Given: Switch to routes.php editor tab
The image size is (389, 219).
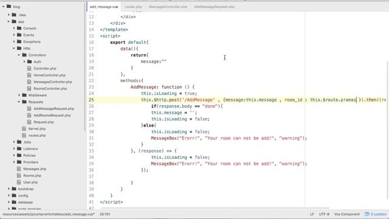Looking at the screenshot, I should tap(133, 7).
